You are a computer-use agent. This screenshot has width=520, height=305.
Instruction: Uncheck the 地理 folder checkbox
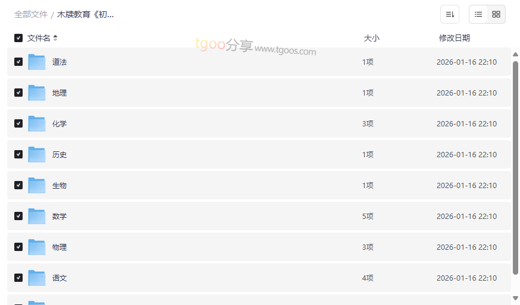point(18,93)
